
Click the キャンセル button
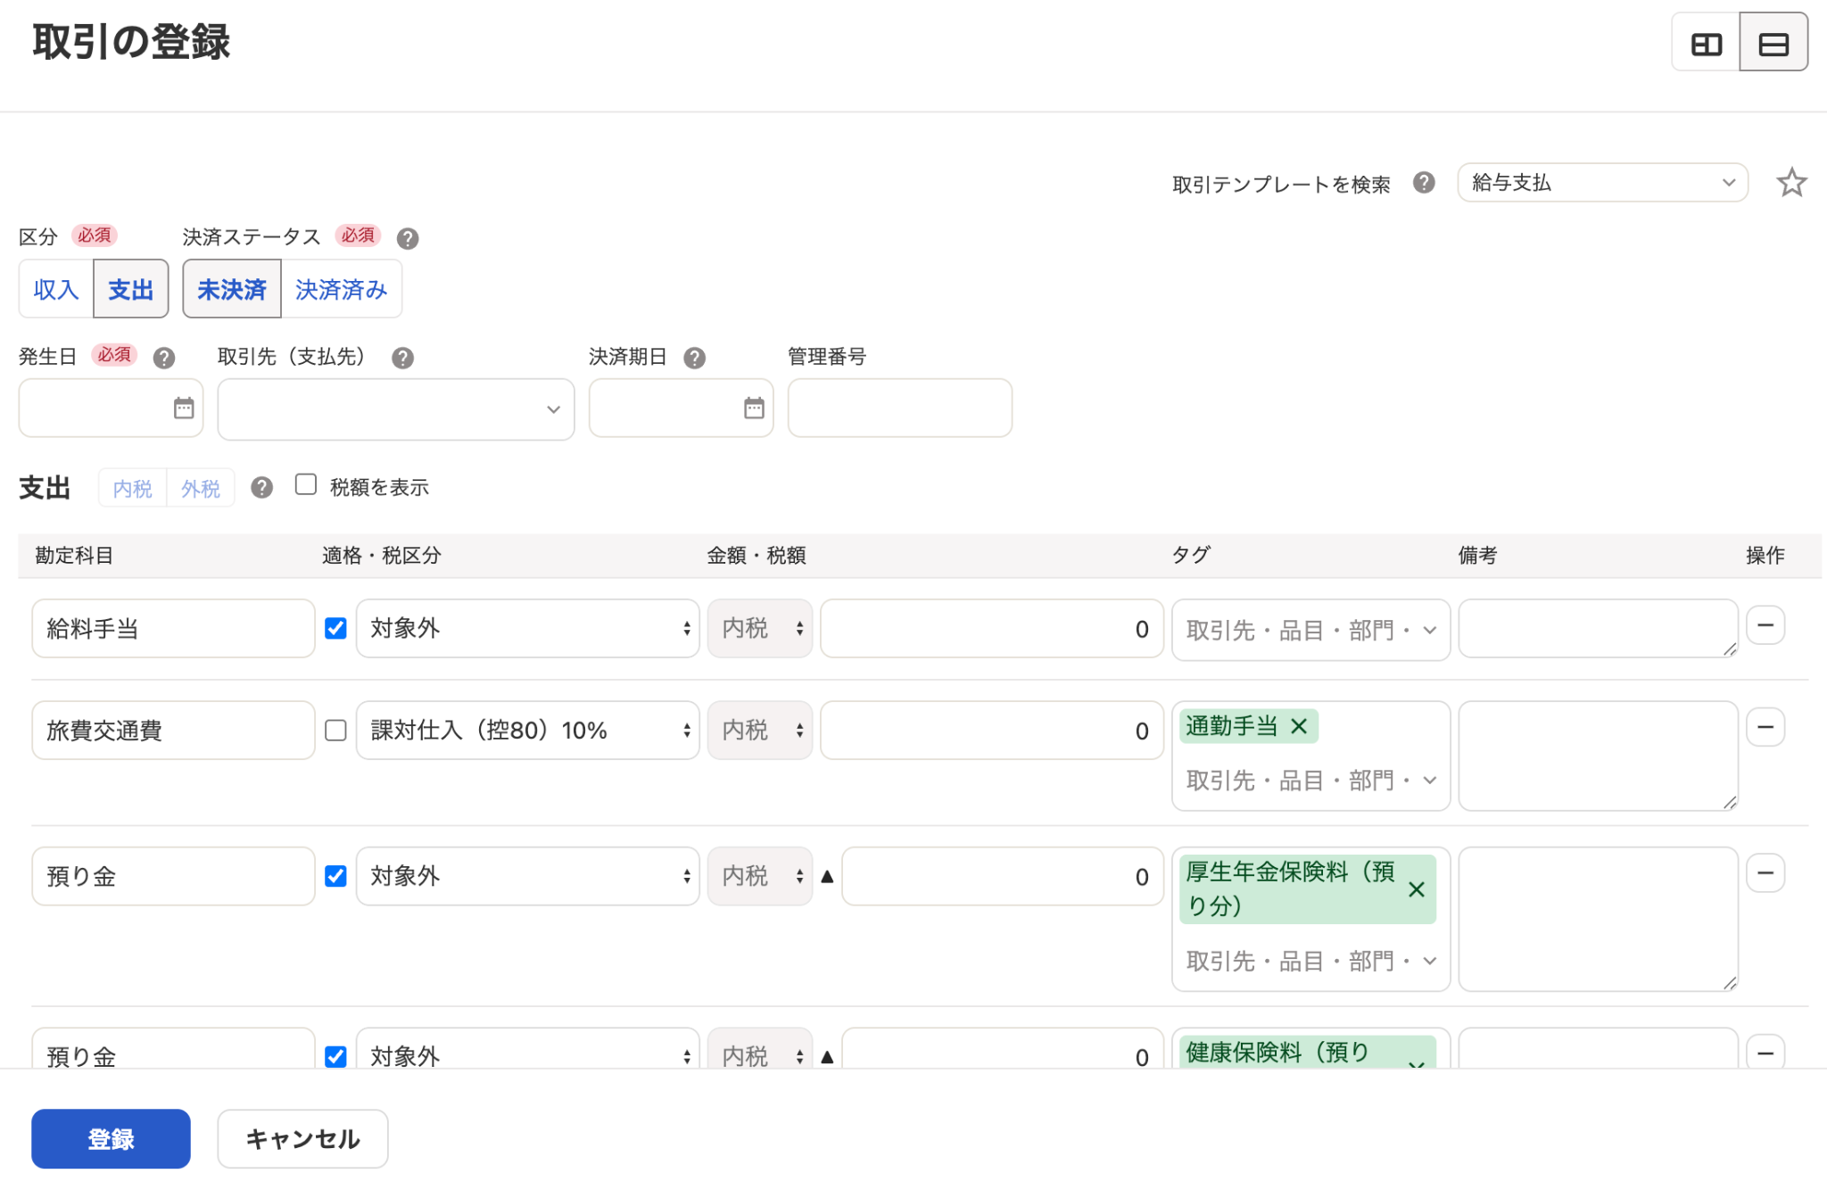click(302, 1138)
